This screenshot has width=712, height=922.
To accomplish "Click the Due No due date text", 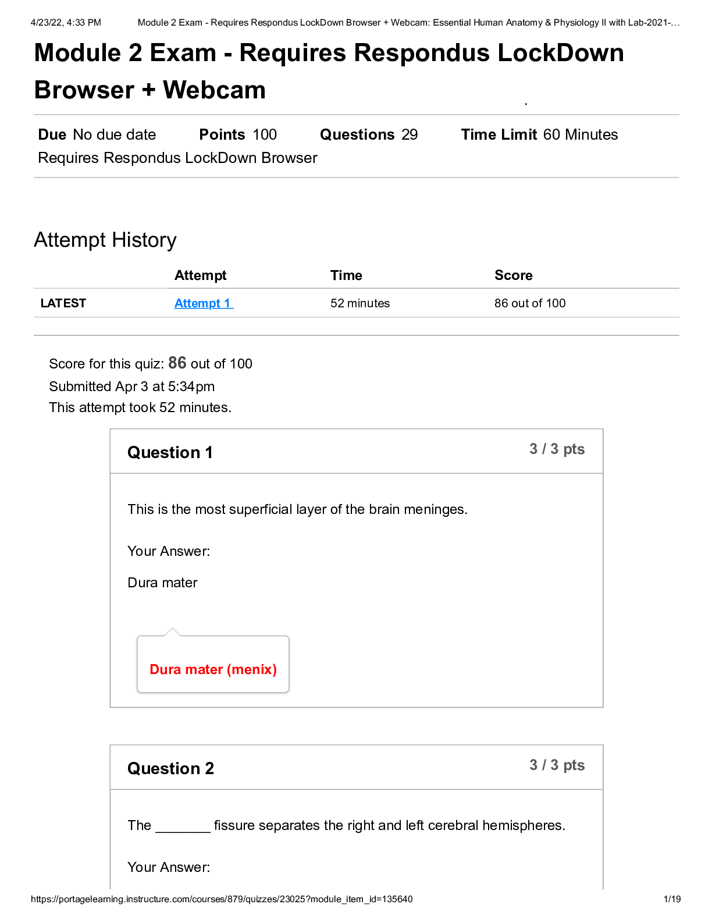I will tap(97, 134).
